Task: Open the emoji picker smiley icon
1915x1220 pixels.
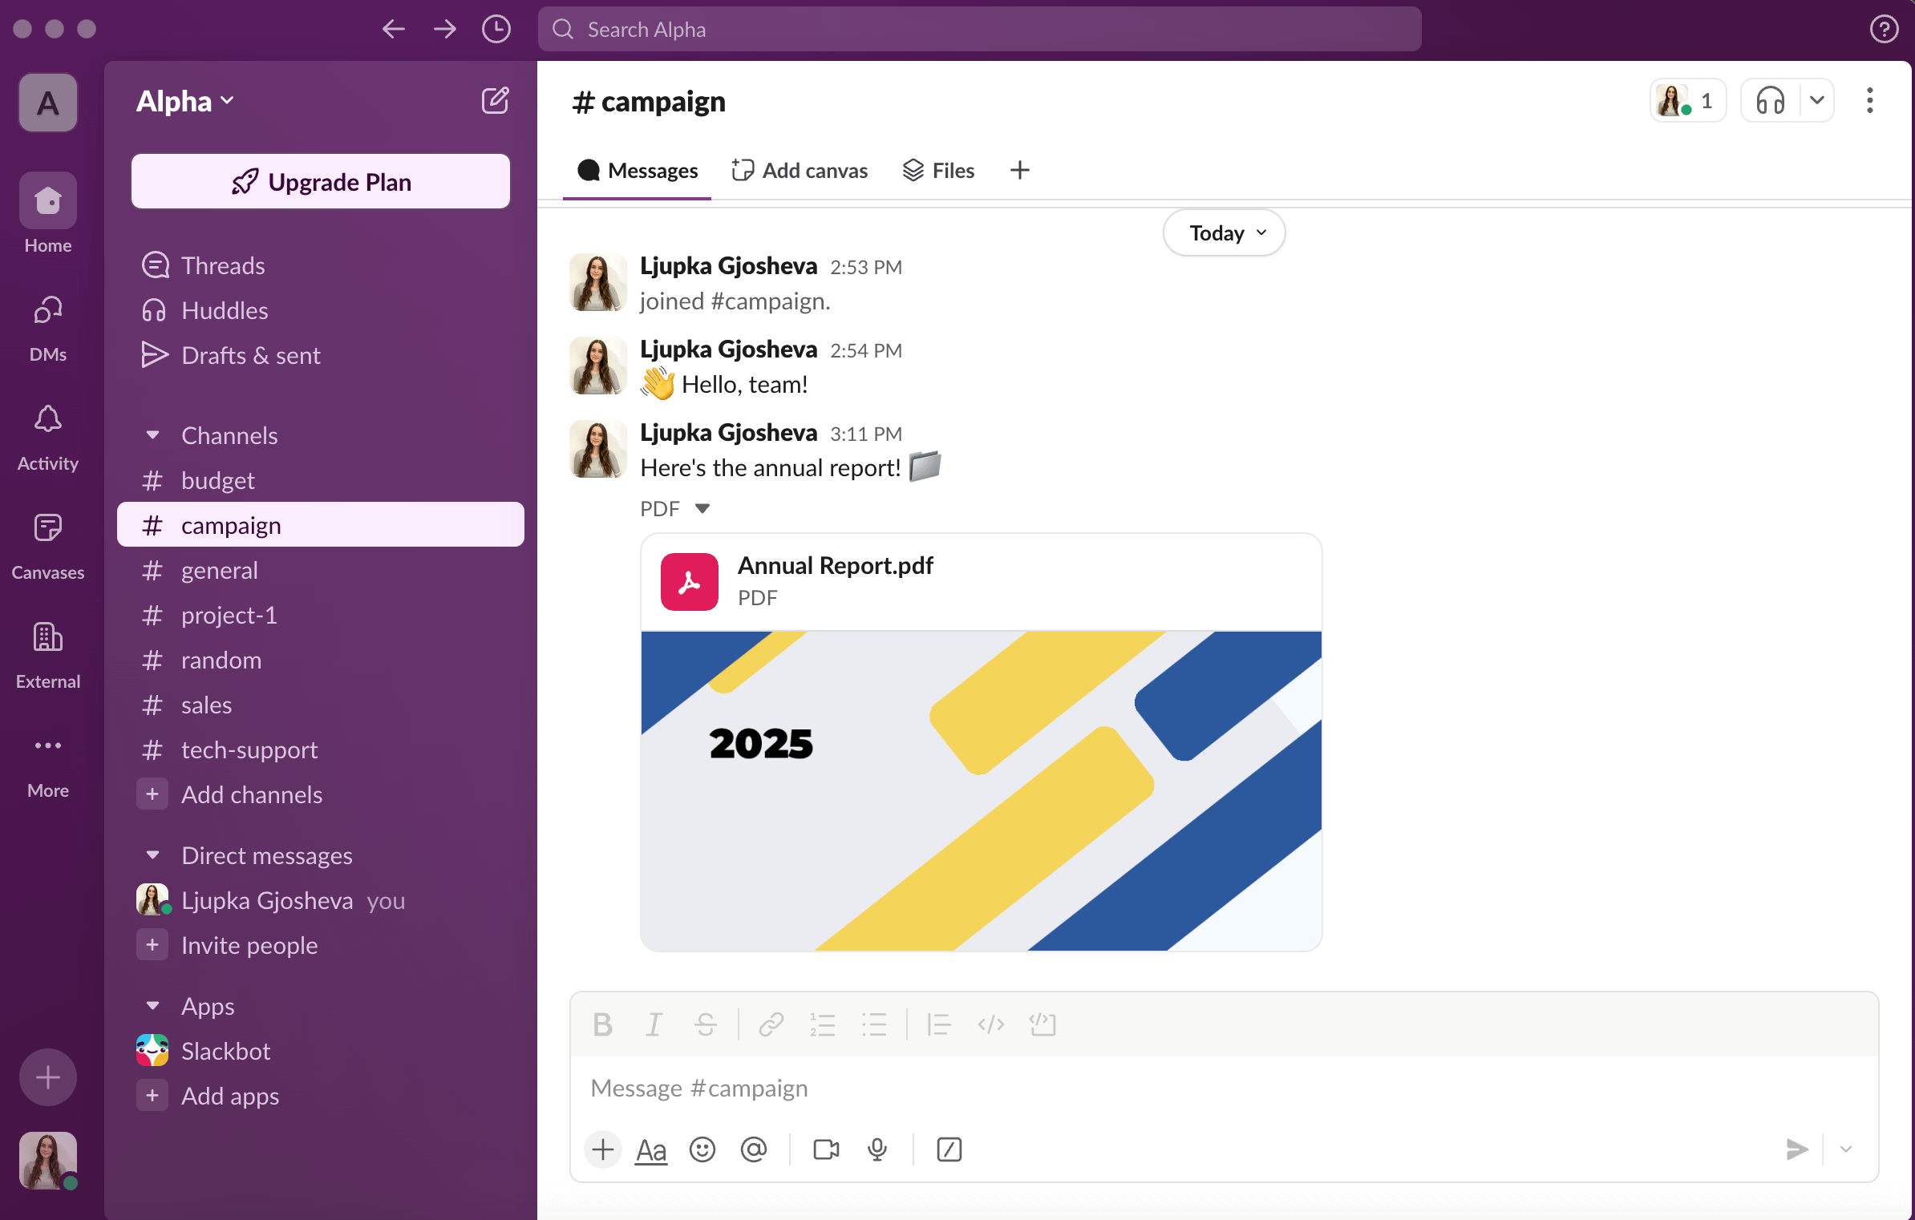Action: pos(702,1149)
